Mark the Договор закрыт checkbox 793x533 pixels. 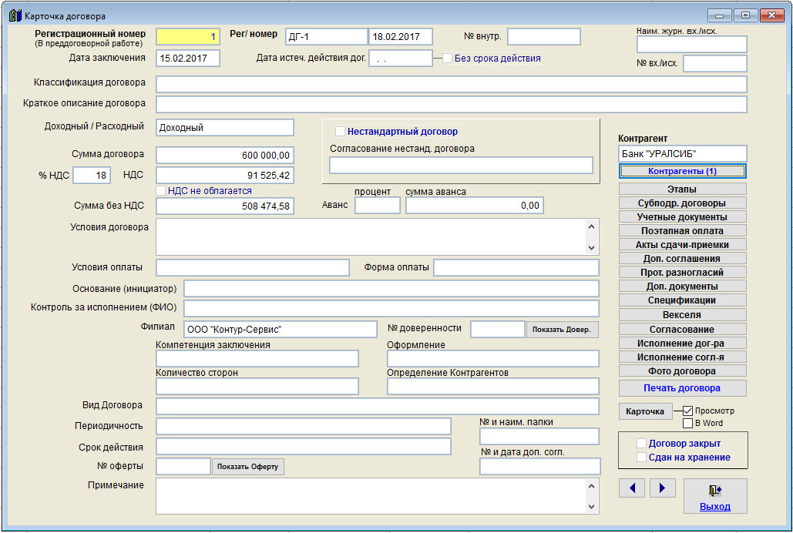point(641,444)
